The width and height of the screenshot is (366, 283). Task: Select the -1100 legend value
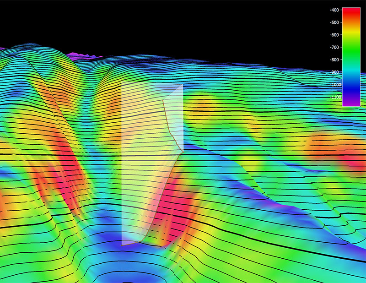click(335, 97)
